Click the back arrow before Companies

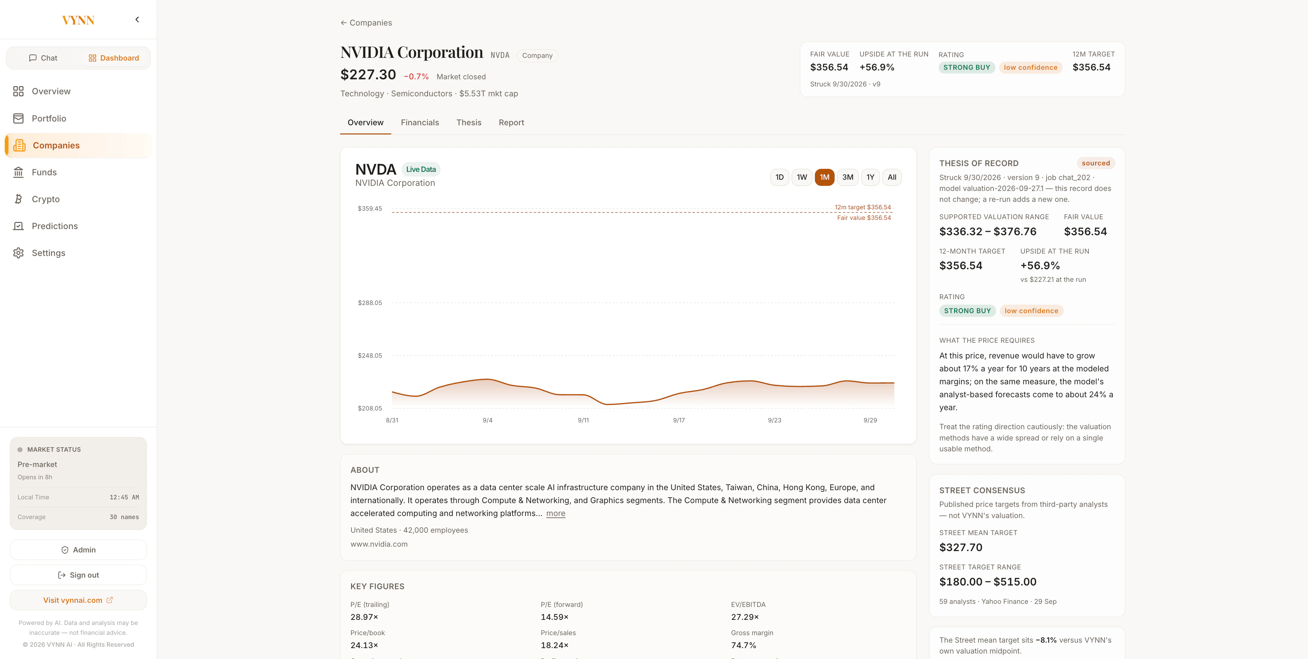pos(344,23)
